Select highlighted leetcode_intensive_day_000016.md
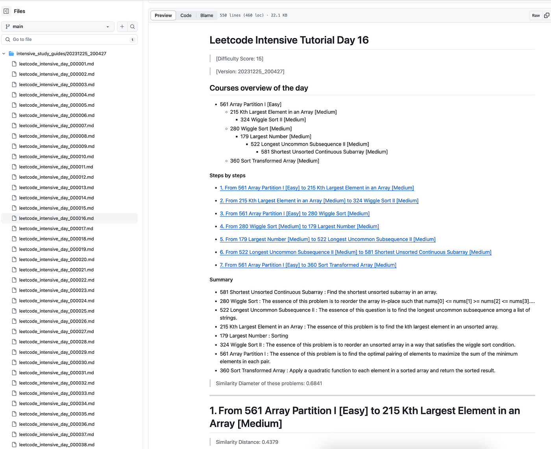Viewport: 551px width, 449px height. pyautogui.click(x=70, y=218)
